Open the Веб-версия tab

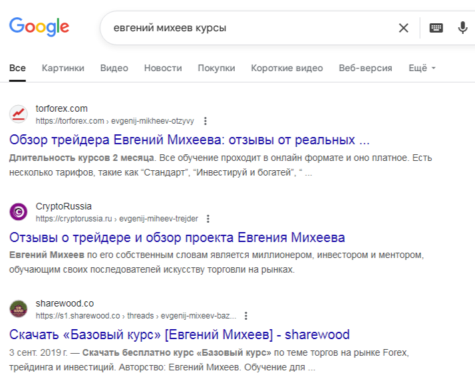(365, 68)
